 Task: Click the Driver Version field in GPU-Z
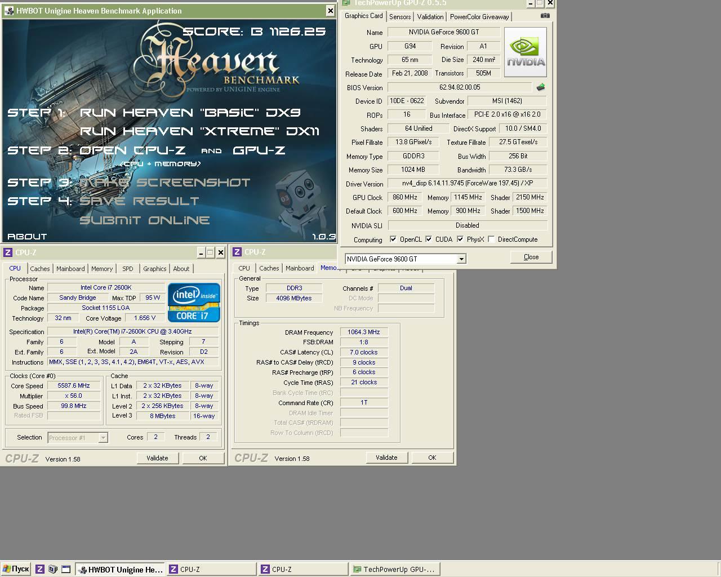pyautogui.click(x=468, y=183)
